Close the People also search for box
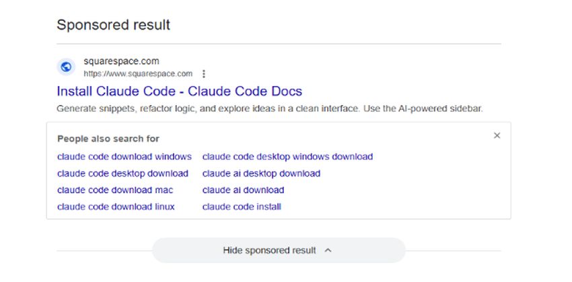 tap(497, 135)
